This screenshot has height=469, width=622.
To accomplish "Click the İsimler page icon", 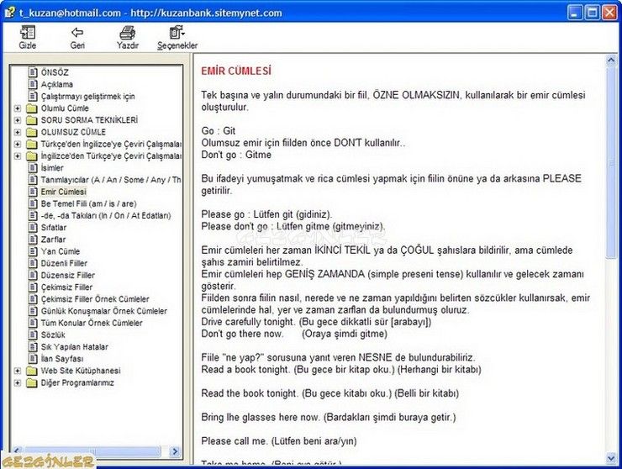I will pyautogui.click(x=33, y=167).
